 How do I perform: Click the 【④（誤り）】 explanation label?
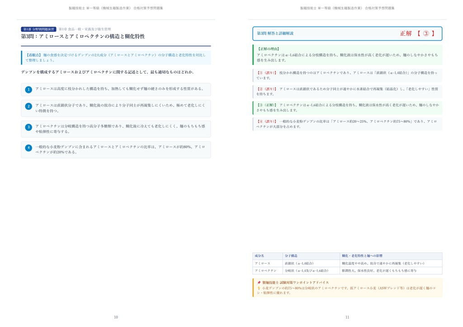click(x=267, y=121)
